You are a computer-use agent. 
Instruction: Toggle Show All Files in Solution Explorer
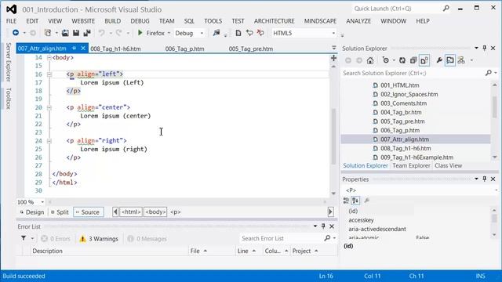(x=424, y=60)
